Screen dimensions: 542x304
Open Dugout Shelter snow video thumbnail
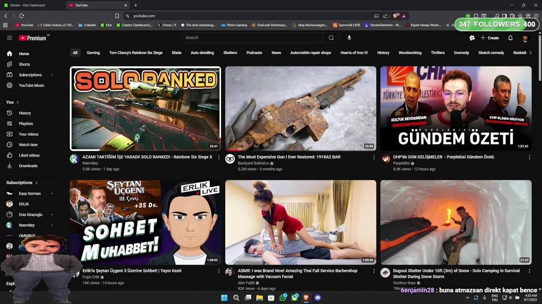pos(456,222)
